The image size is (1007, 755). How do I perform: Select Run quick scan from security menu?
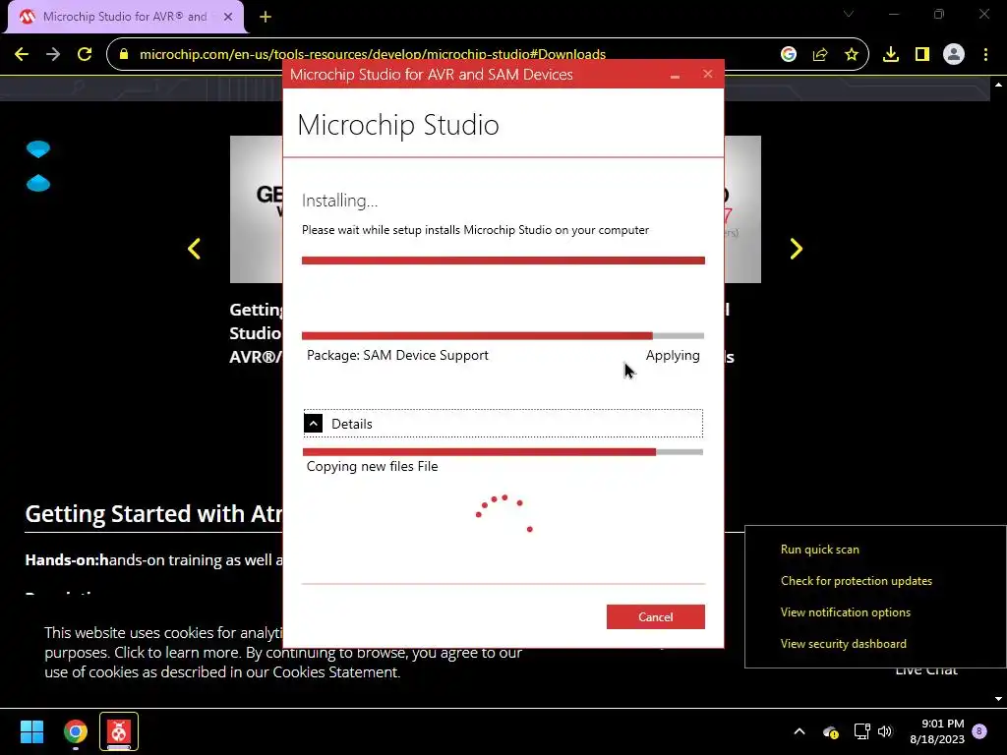tap(819, 550)
